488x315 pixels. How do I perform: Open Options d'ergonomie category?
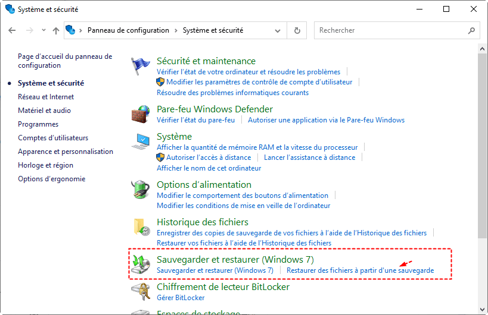tap(52, 179)
